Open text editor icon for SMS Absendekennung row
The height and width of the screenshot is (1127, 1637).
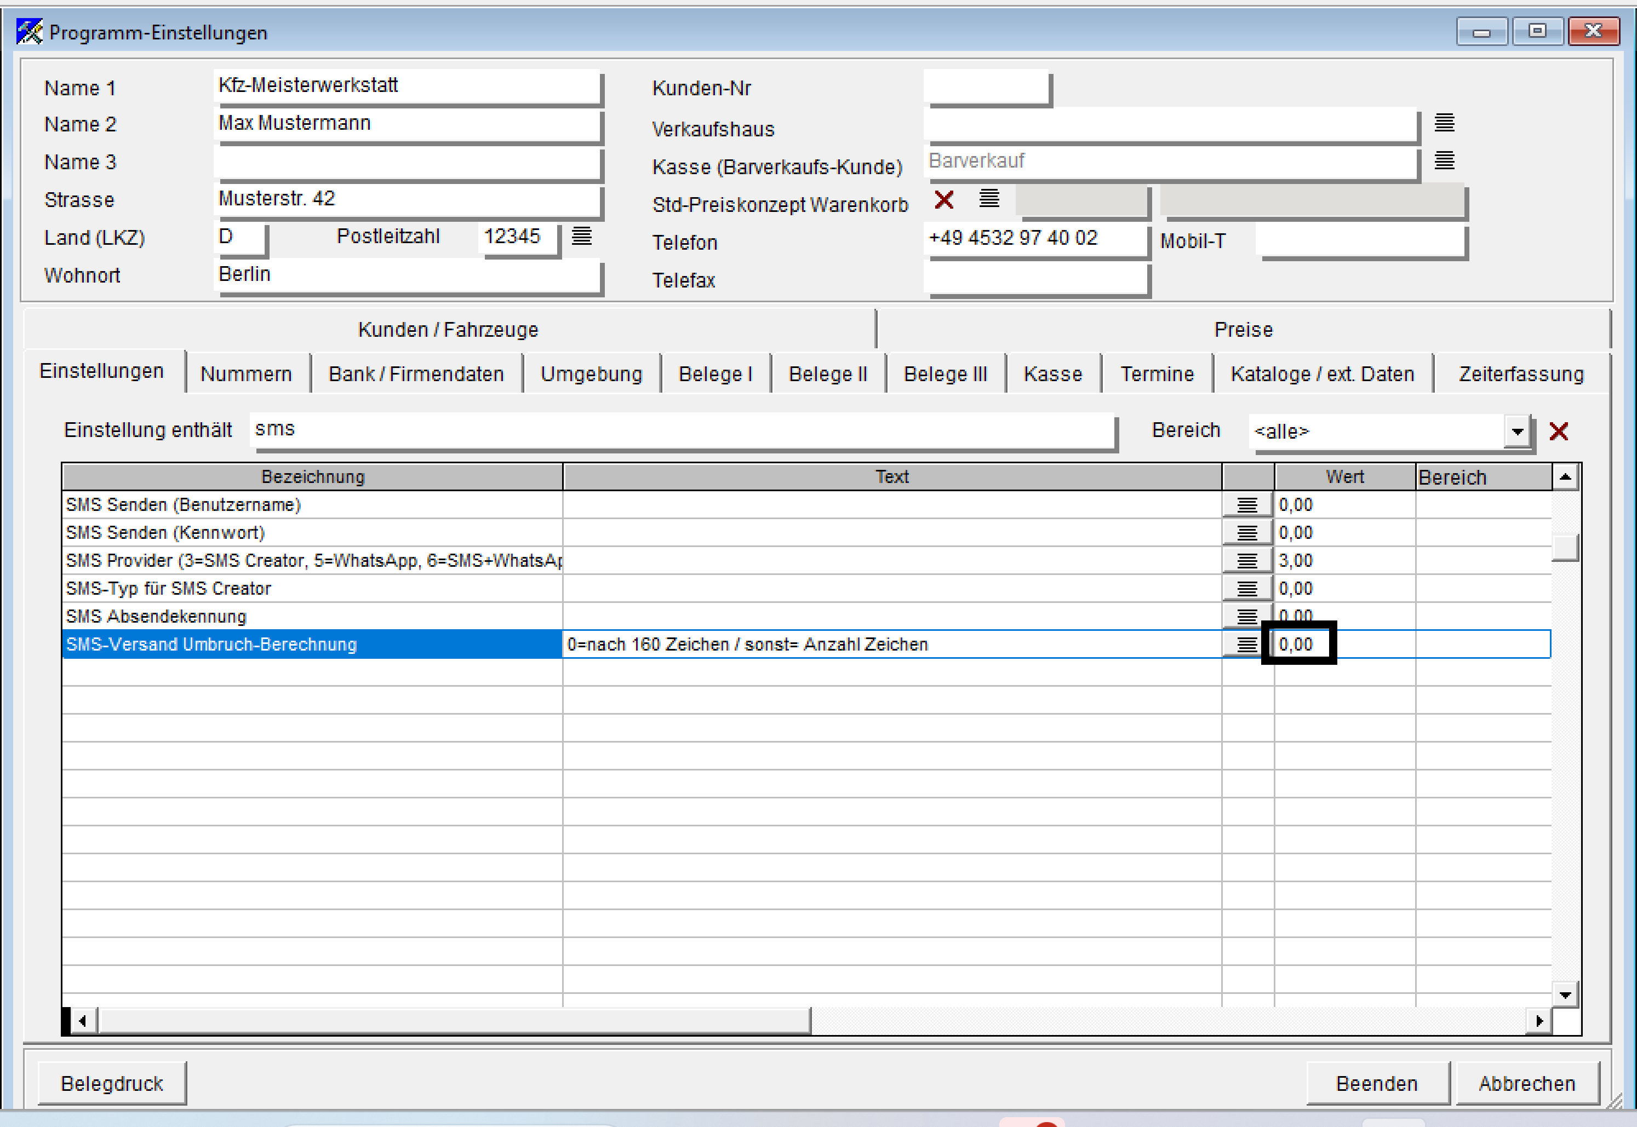(x=1247, y=617)
